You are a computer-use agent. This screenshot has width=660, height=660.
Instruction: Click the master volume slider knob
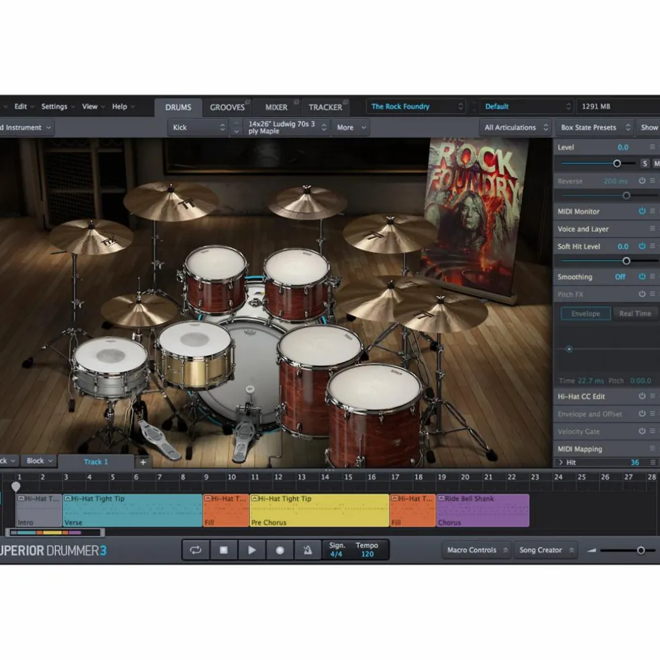641,550
